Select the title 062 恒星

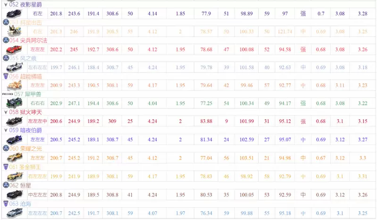pos(20,186)
